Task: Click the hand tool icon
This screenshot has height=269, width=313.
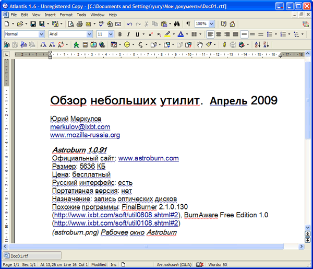Action: [x=200, y=44]
